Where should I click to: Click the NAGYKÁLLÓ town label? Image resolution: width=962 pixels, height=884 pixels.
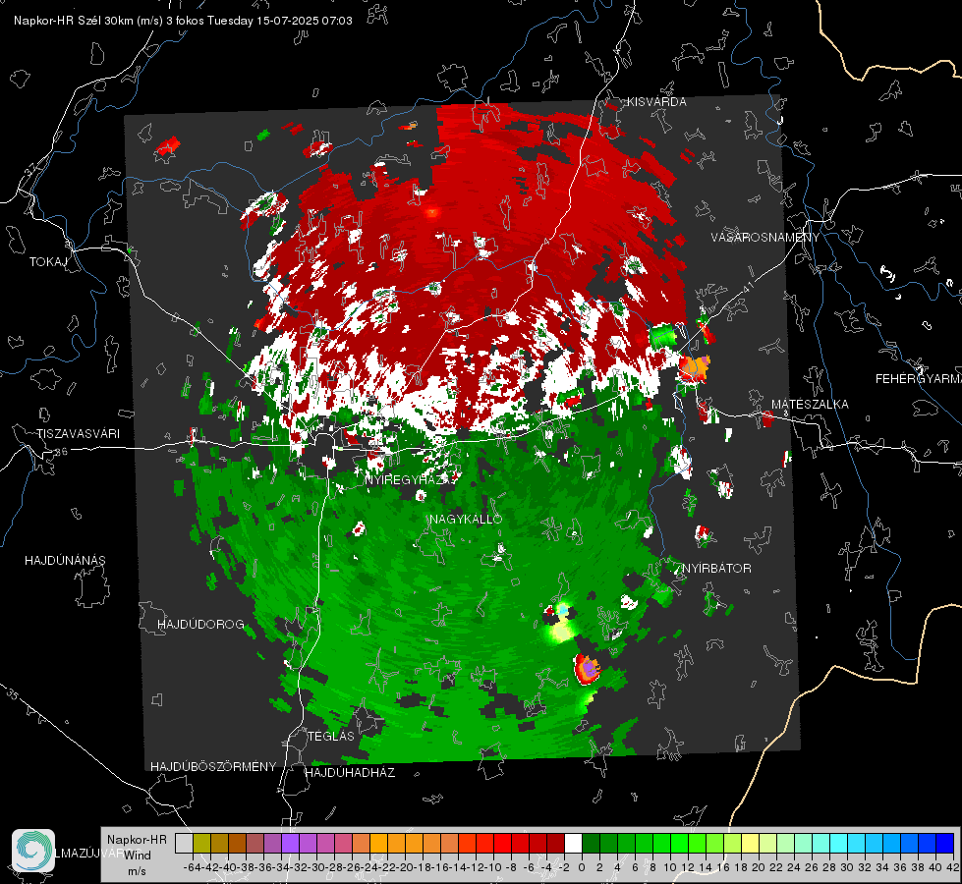click(x=466, y=520)
